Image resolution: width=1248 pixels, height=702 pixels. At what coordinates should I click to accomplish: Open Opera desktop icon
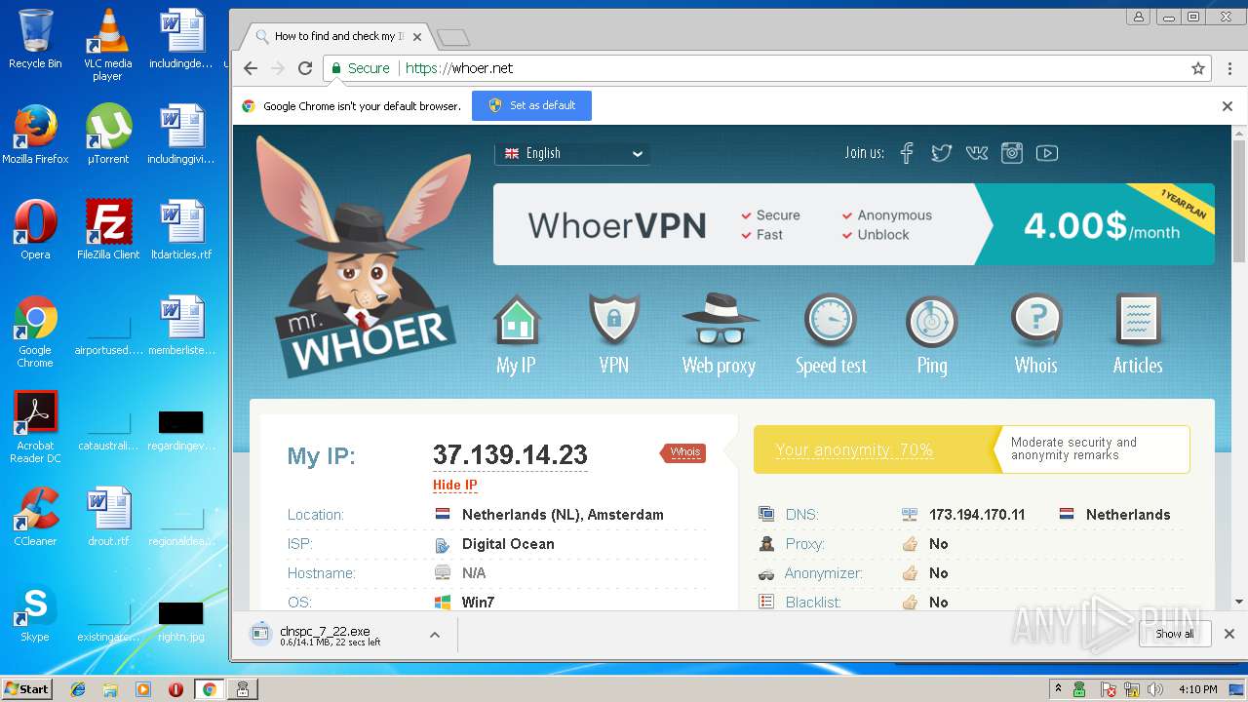pos(35,230)
